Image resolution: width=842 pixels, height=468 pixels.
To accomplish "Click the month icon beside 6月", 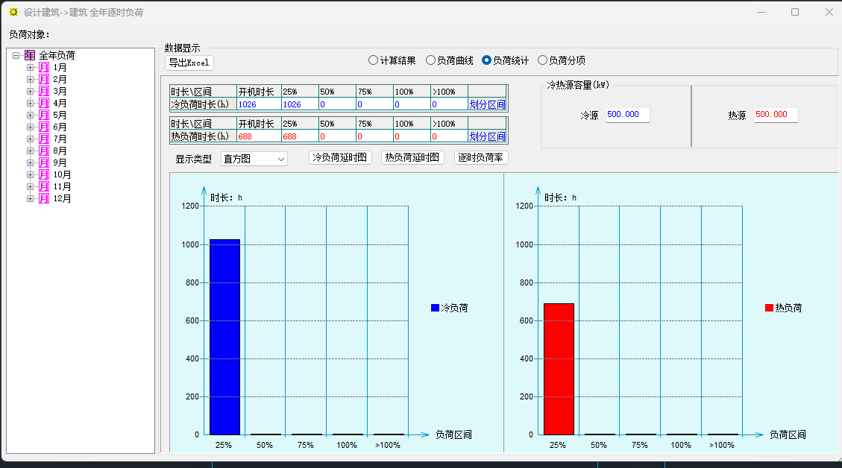I will (43, 127).
